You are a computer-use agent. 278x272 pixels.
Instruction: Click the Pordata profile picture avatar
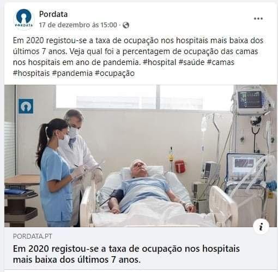[x=24, y=19]
